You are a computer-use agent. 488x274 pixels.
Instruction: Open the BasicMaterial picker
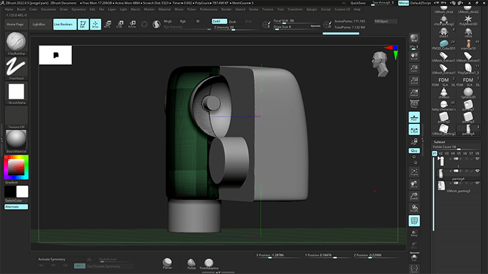point(16,140)
